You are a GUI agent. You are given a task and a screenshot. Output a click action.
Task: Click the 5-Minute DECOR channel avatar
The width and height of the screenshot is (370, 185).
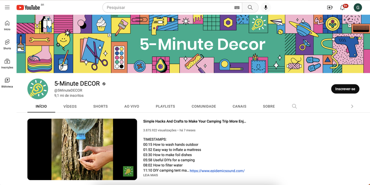click(38, 89)
